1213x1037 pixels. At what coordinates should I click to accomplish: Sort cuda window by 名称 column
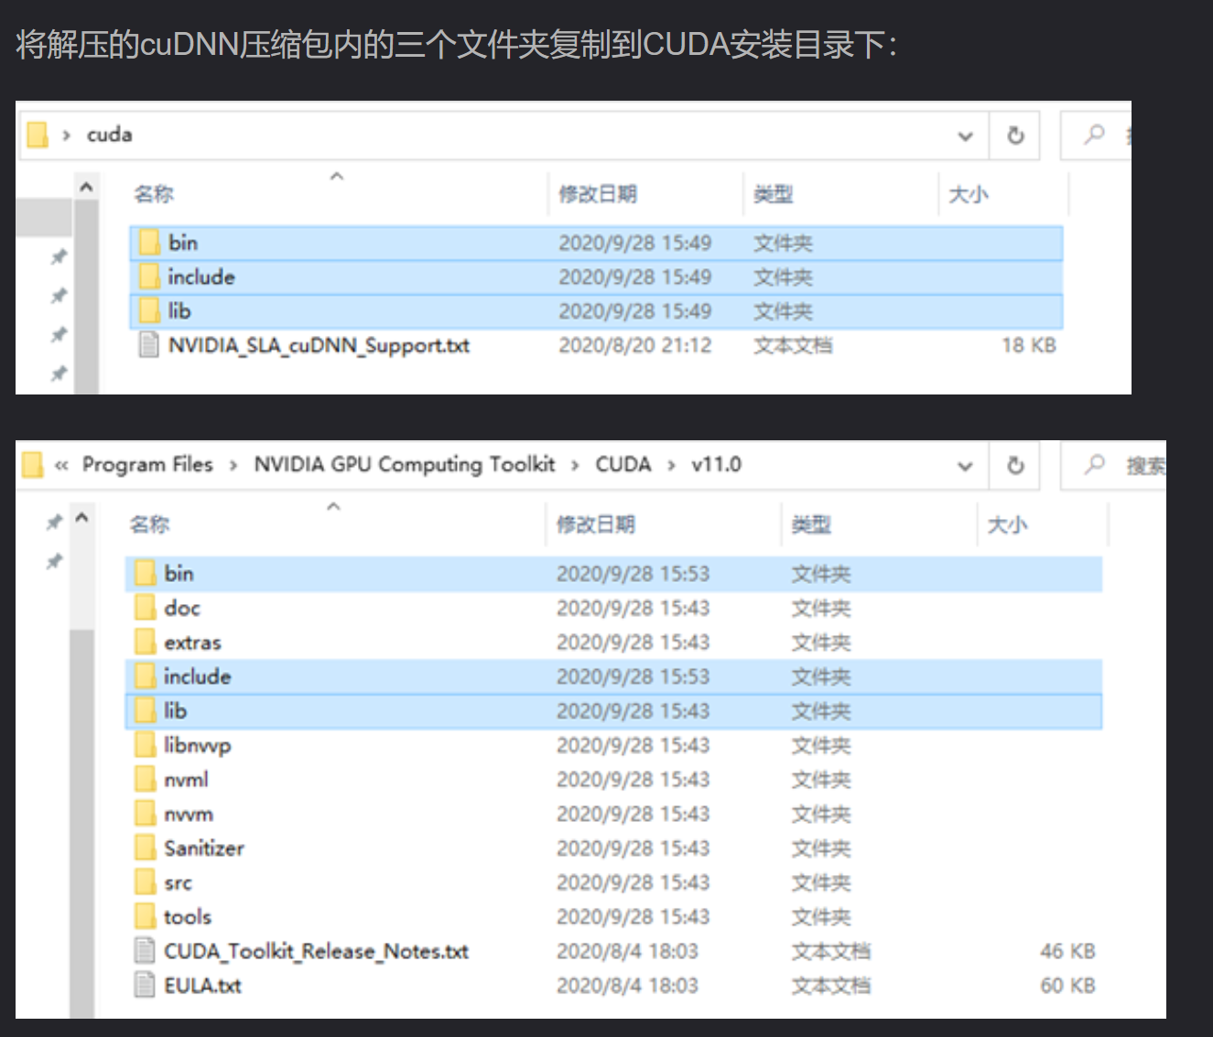pos(153,194)
